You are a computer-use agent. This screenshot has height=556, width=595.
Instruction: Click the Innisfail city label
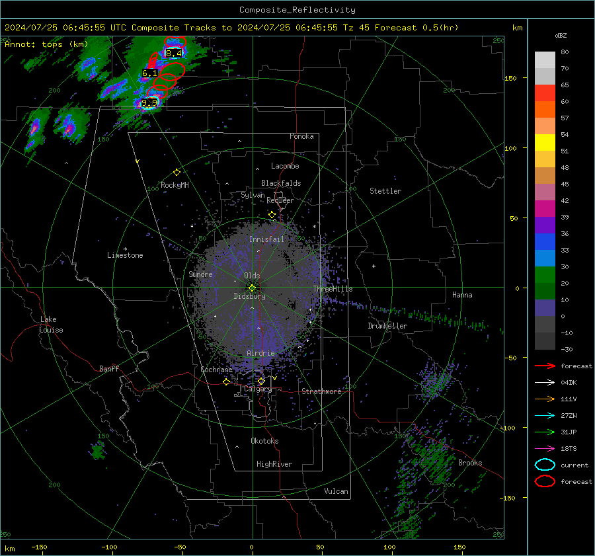(x=266, y=239)
